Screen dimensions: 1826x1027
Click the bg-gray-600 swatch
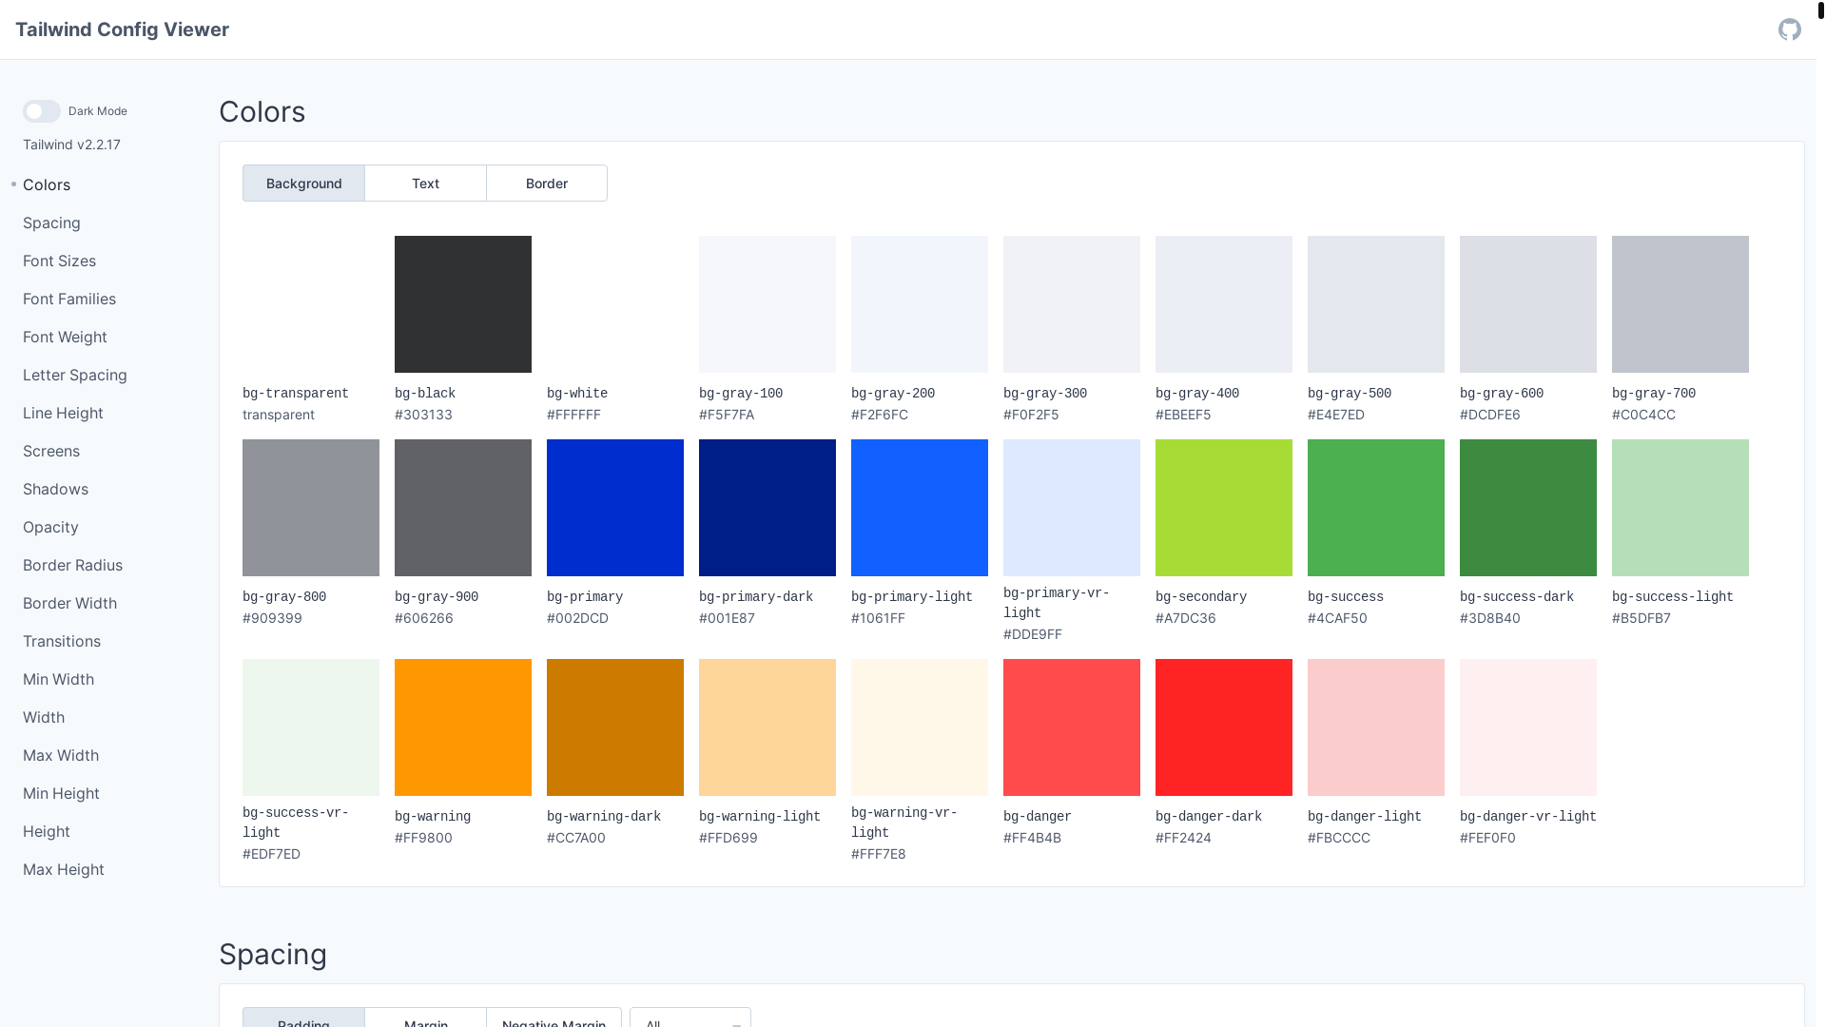(1528, 304)
